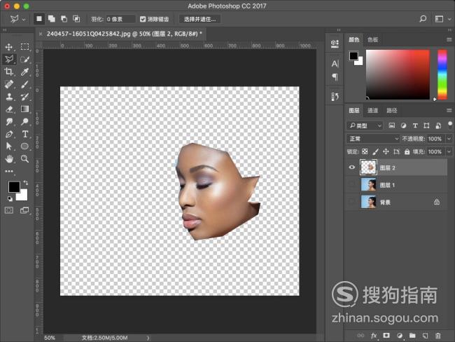Open the Color panel options menu
The image size is (455, 342).
(x=449, y=39)
